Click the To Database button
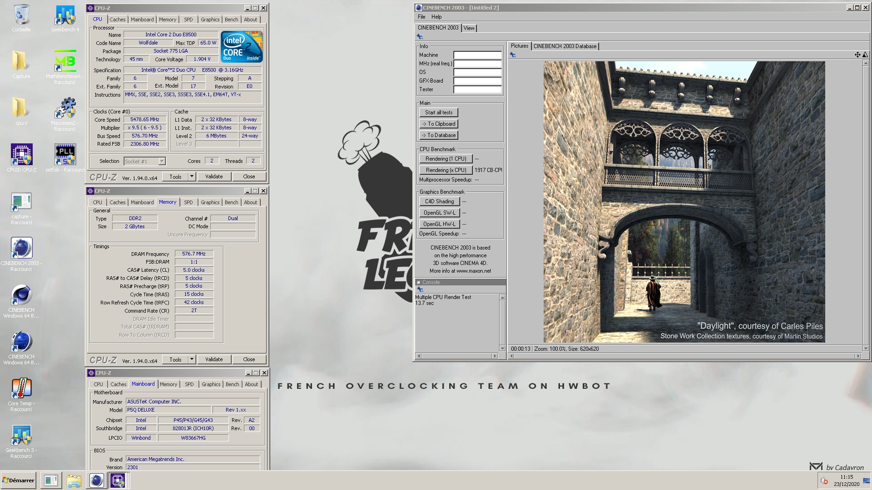 [439, 135]
